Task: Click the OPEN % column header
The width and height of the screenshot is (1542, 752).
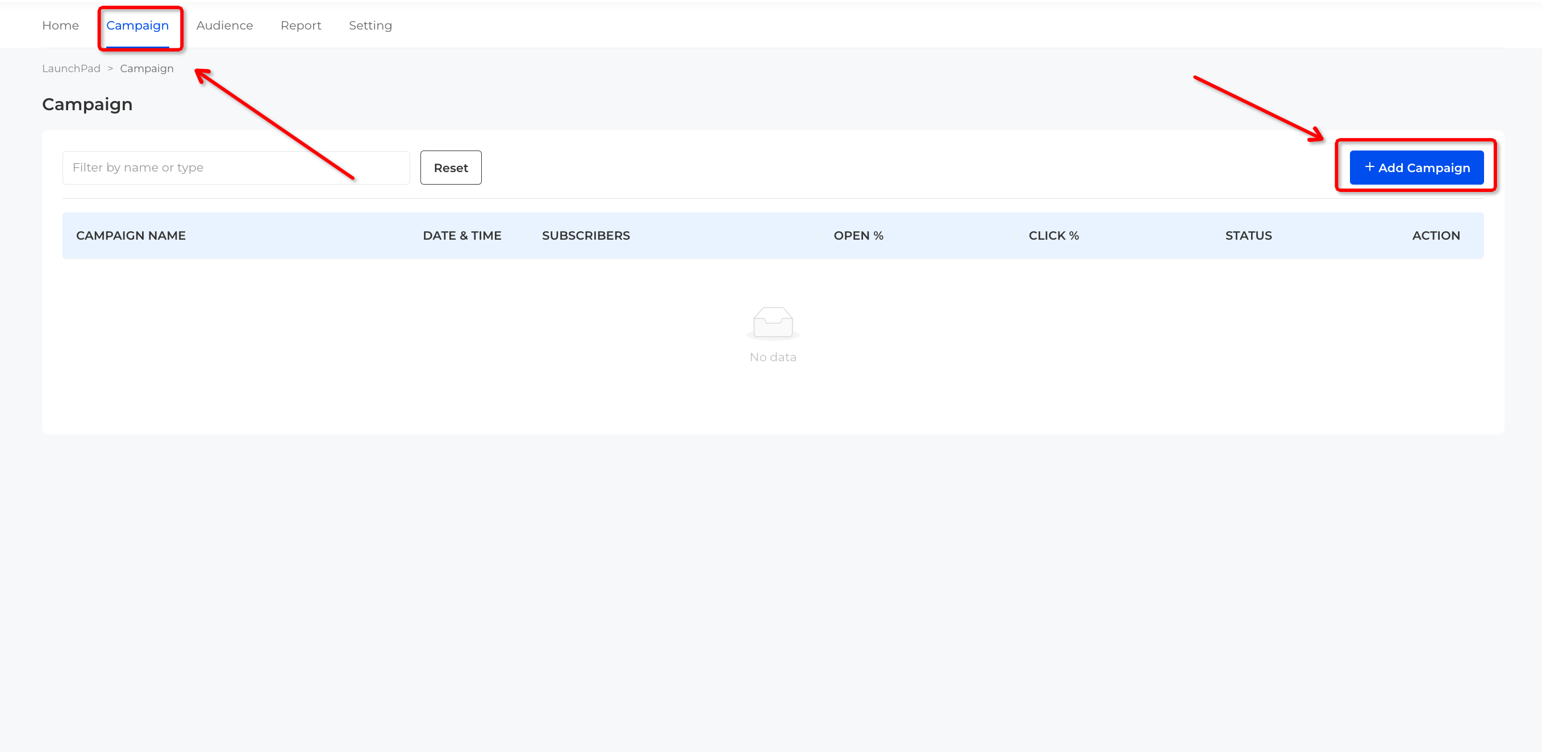Action: point(858,236)
